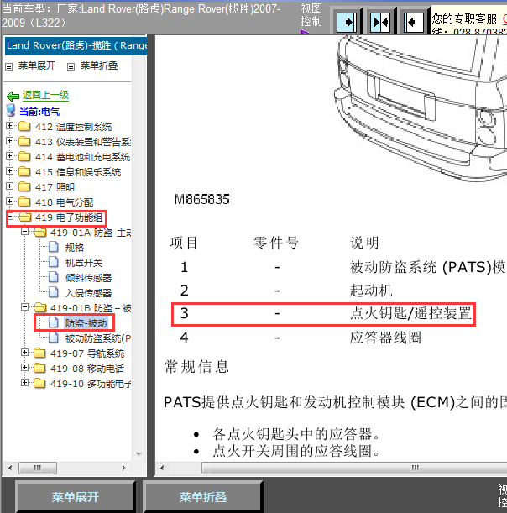The width and height of the screenshot is (507, 513).
Task: Select 415 信息和娱乐系统 tree item
Action: [78, 172]
